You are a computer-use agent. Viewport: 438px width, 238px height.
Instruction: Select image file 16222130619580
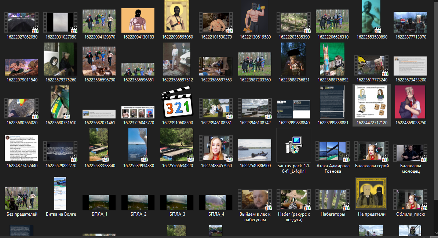[x=255, y=16]
